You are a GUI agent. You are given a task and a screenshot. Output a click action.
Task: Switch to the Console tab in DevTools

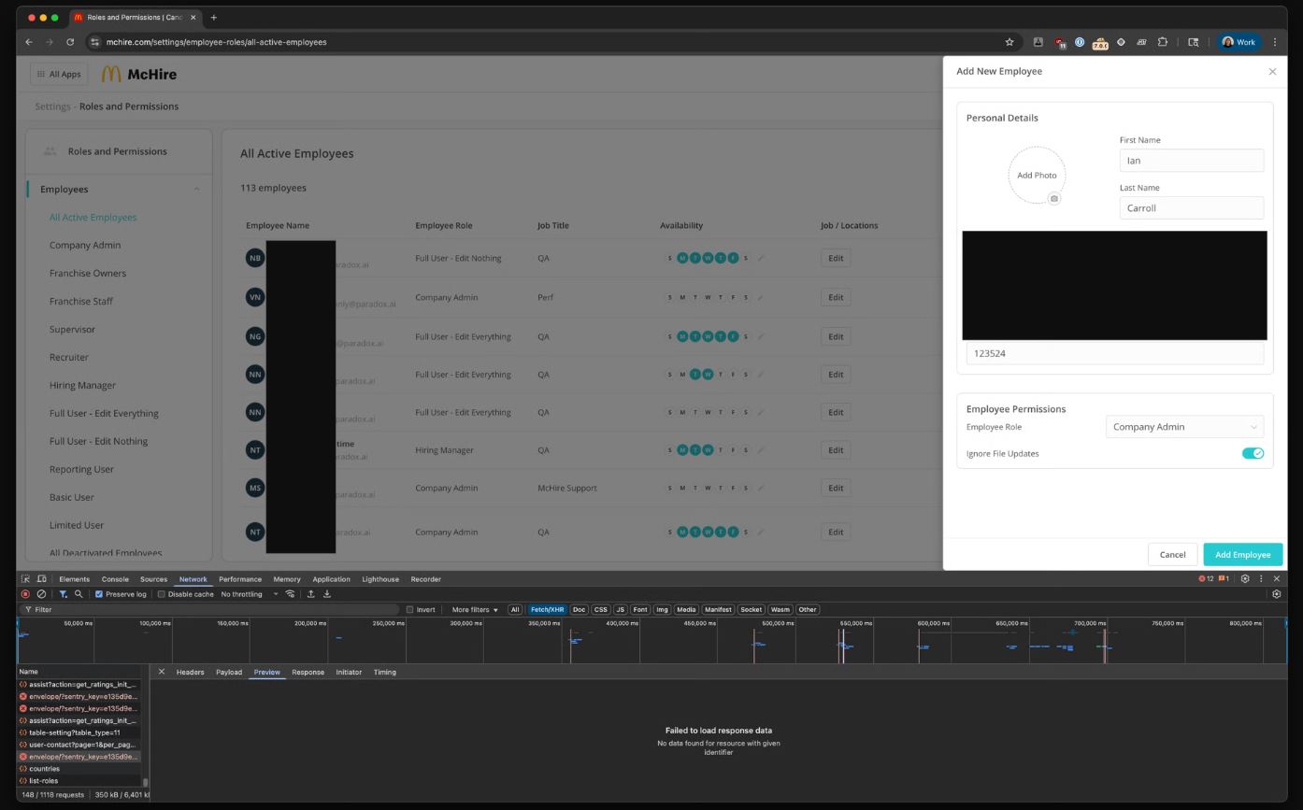pyautogui.click(x=115, y=579)
